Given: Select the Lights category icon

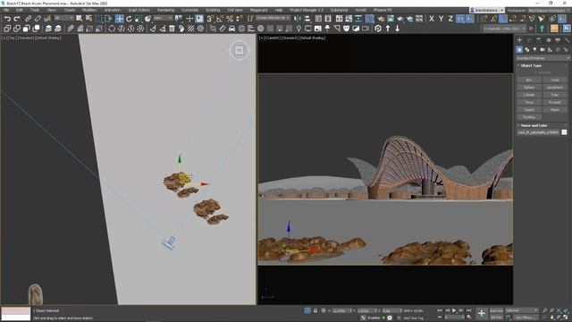Looking at the screenshot, I should click(534, 50).
